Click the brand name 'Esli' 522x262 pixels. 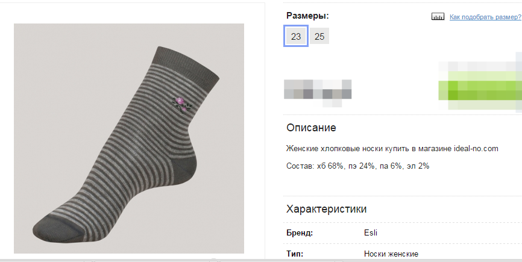pyautogui.click(x=371, y=233)
